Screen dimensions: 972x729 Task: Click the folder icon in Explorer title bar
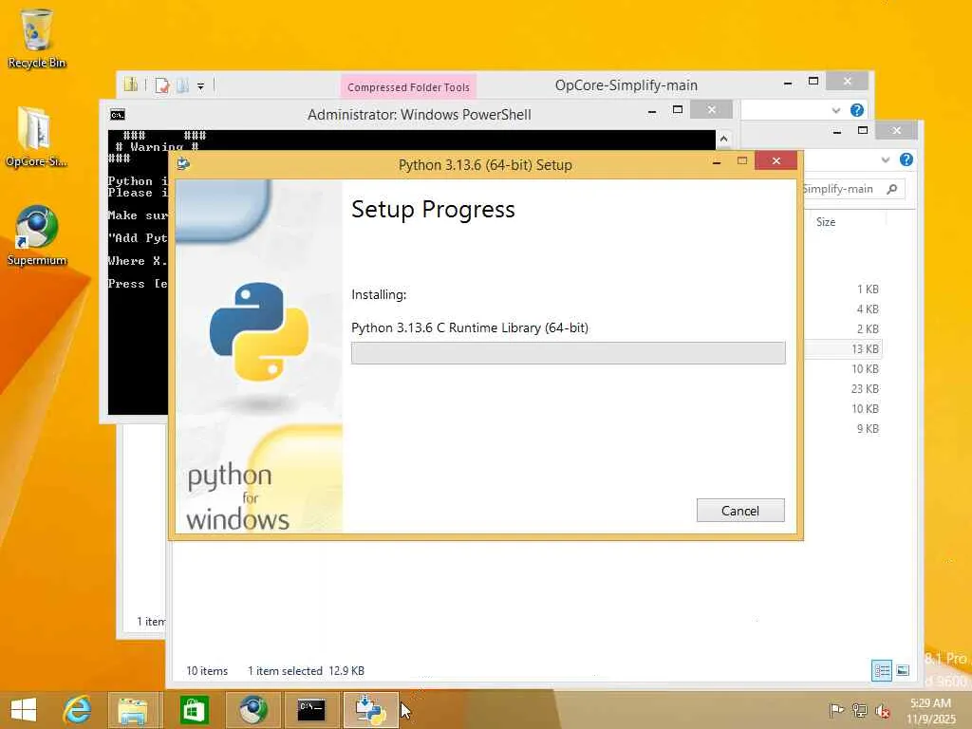[x=131, y=84]
